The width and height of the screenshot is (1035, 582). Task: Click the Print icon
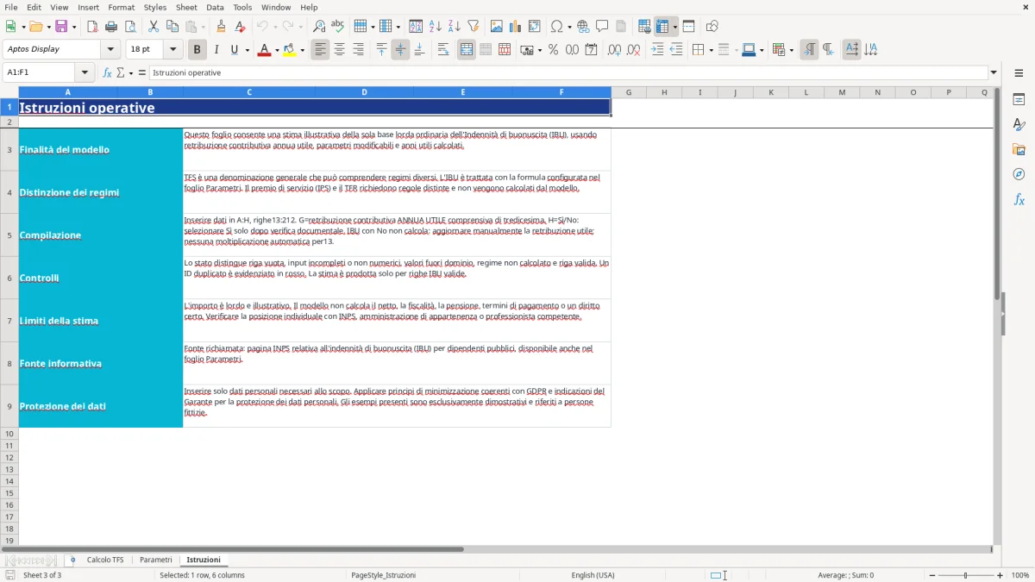tap(111, 27)
